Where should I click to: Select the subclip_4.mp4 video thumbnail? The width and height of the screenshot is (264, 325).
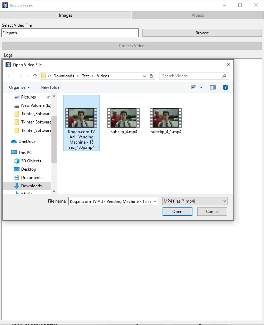coord(123,118)
